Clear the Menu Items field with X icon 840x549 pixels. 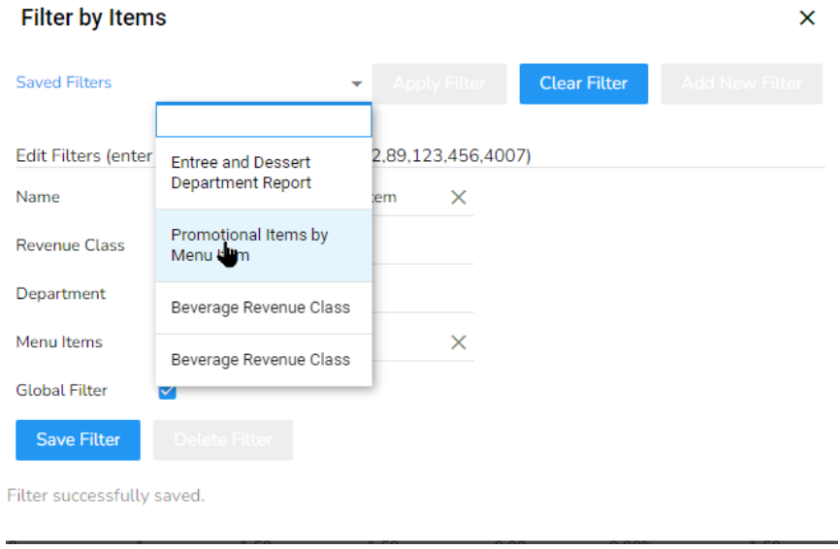click(459, 342)
